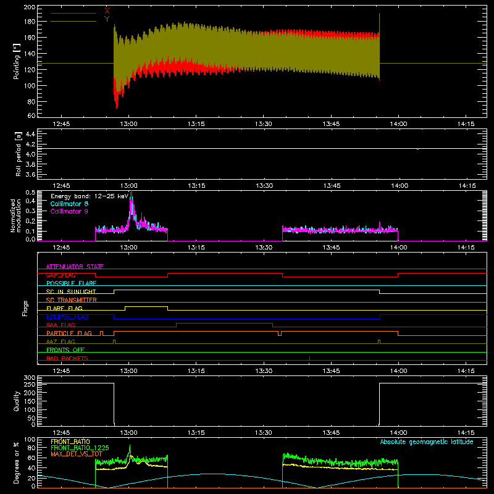Click the MAX_DET_VS_TOT legend entry
Image resolution: width=494 pixels, height=494 pixels.
[x=77, y=454]
